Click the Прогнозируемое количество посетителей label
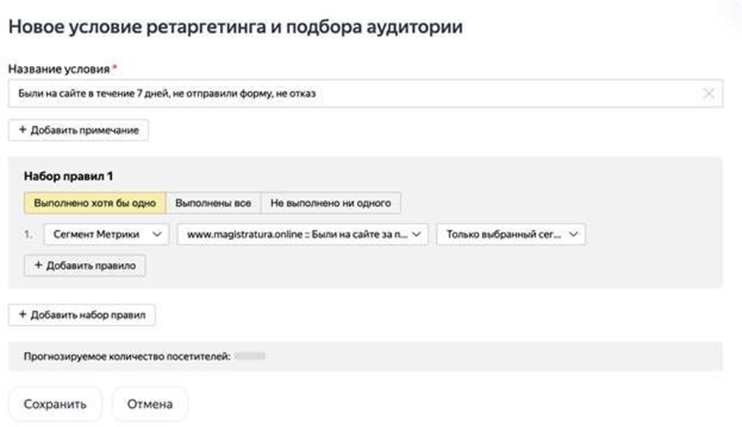 click(126, 356)
